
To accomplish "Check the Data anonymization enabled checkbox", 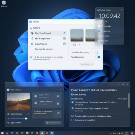I will pyautogui.click(x=72, y=120).
